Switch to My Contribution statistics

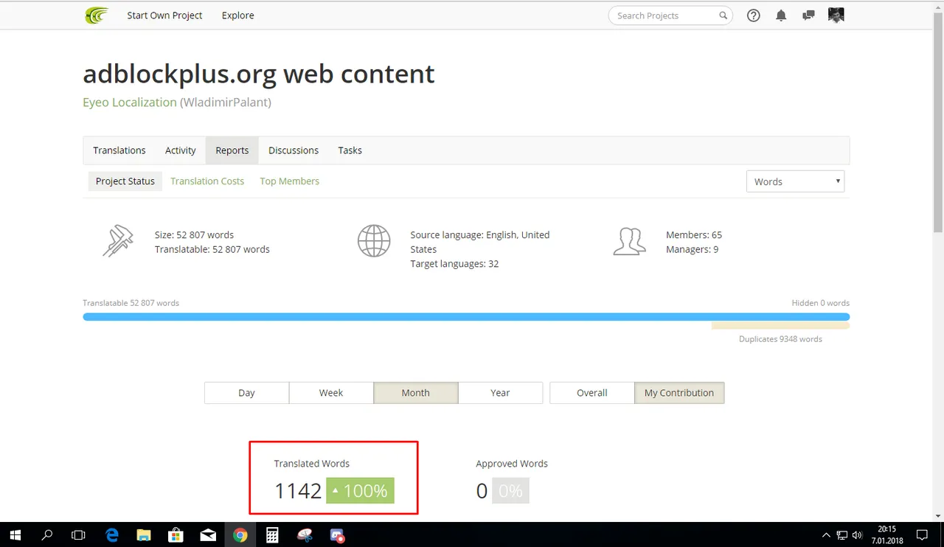click(x=679, y=393)
